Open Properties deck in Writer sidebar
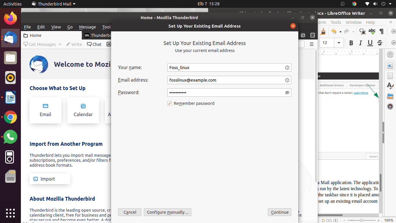Viewport: 396px width, 223px height. click(x=390, y=66)
